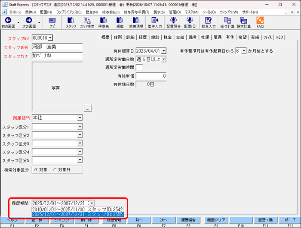Open the 所属部門 dropdown
The image size is (301, 228).
[x=80, y=118]
